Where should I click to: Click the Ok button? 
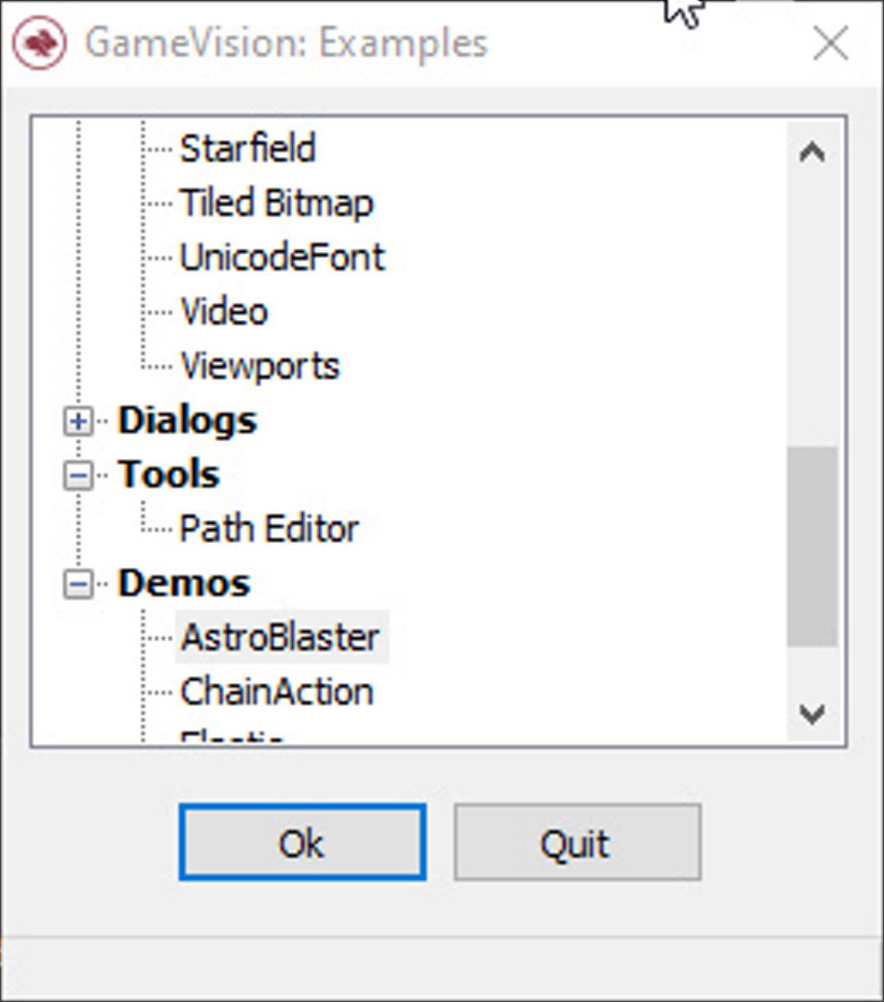coord(302,842)
